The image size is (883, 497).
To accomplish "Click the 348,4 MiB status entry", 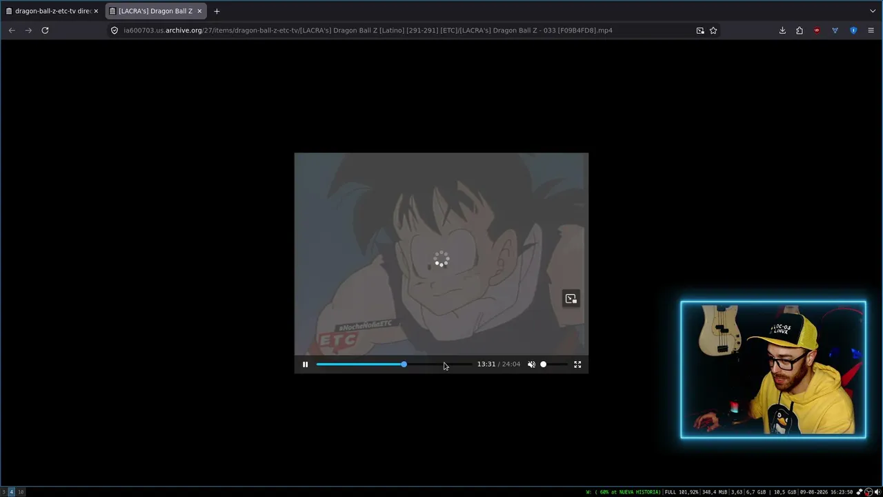I will click(x=716, y=492).
